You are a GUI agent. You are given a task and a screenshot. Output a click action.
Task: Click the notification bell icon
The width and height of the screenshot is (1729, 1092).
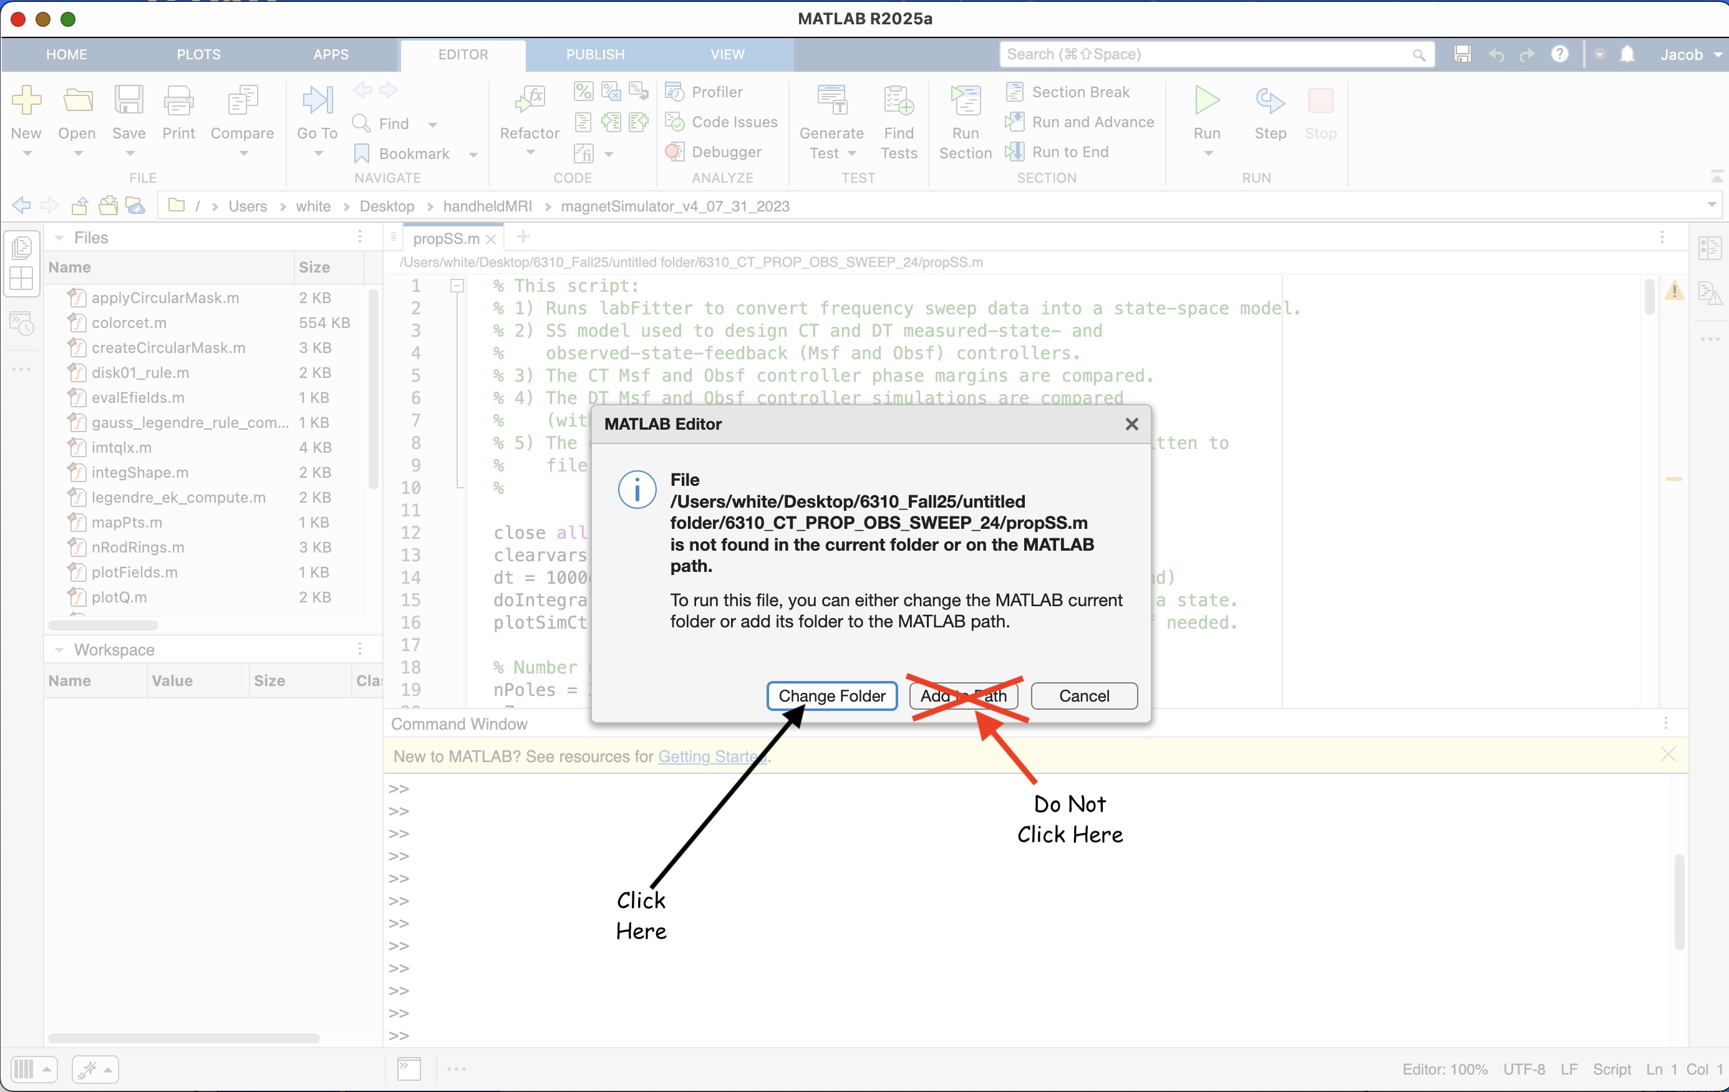(x=1627, y=54)
